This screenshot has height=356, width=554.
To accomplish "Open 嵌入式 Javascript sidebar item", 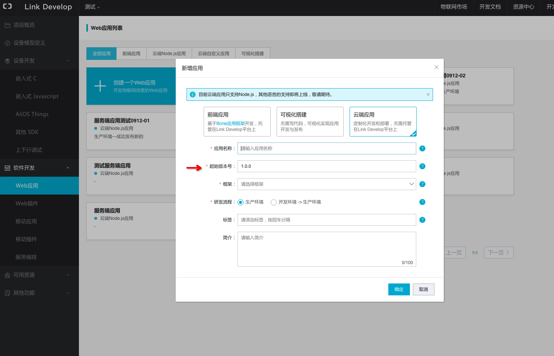I will tap(39, 96).
